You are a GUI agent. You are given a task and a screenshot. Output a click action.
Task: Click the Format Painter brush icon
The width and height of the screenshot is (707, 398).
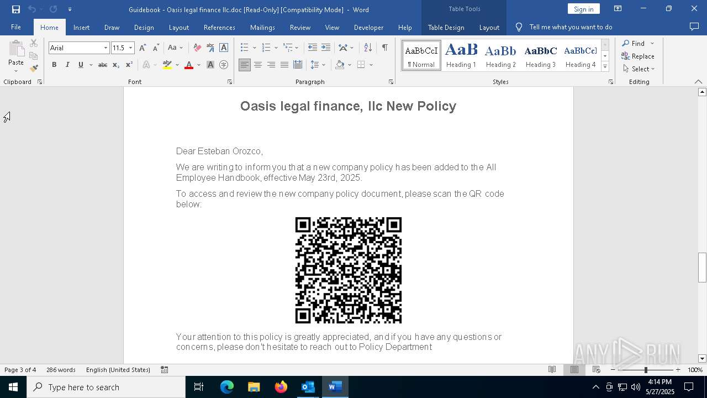34,68
